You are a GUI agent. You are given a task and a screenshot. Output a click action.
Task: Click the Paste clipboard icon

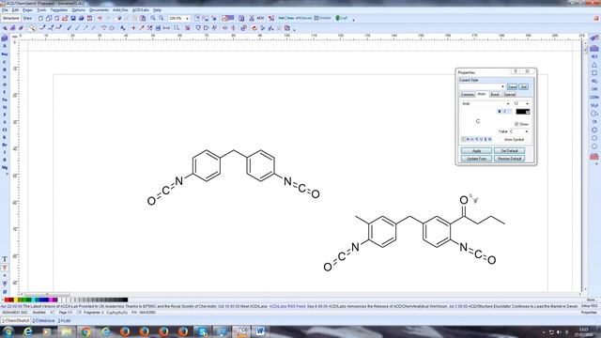pos(143,18)
